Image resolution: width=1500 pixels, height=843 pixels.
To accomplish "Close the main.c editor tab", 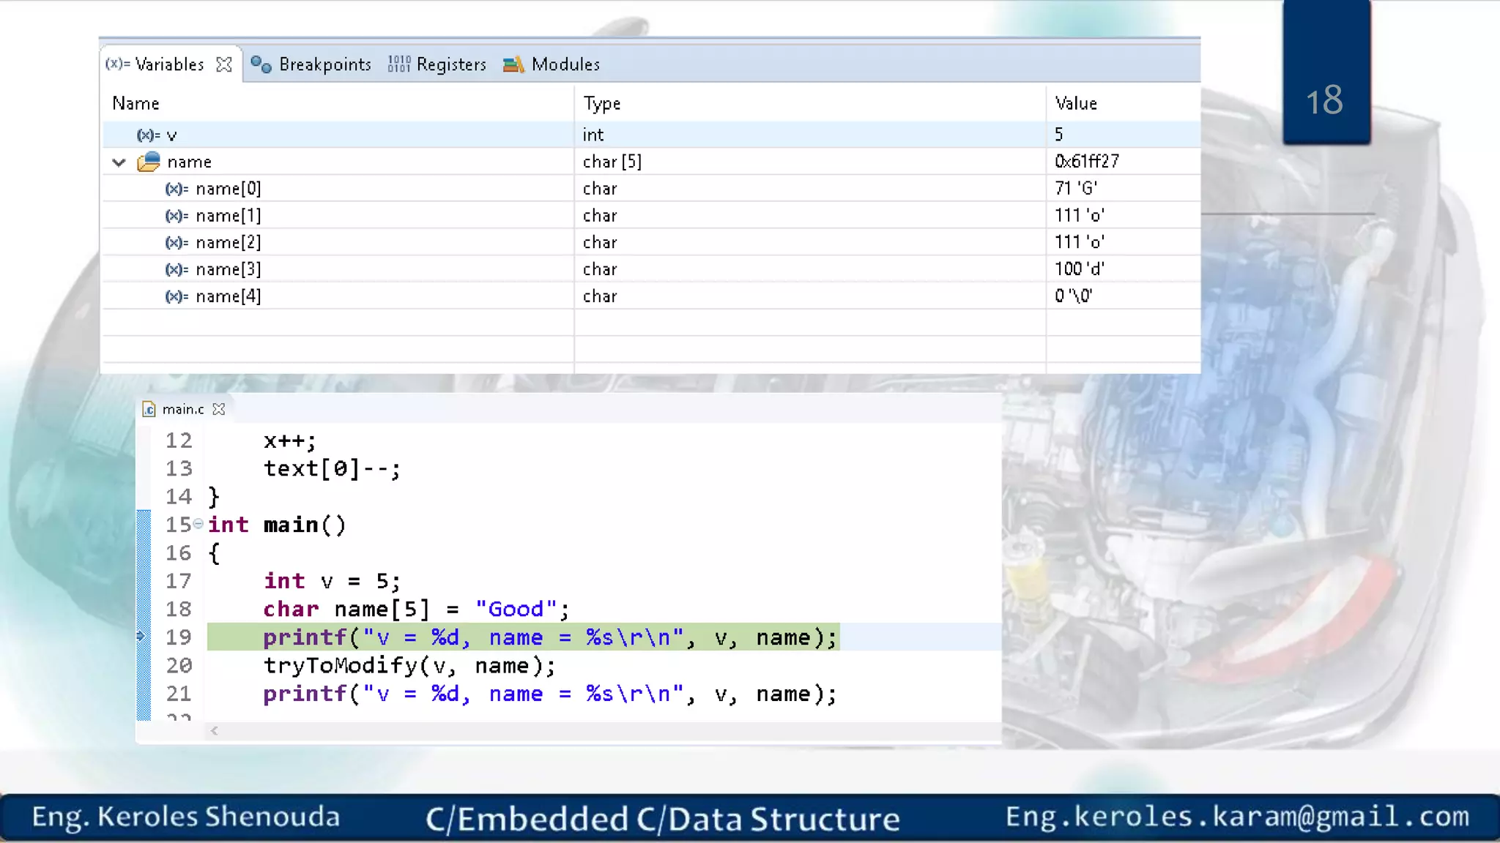I will coord(218,409).
